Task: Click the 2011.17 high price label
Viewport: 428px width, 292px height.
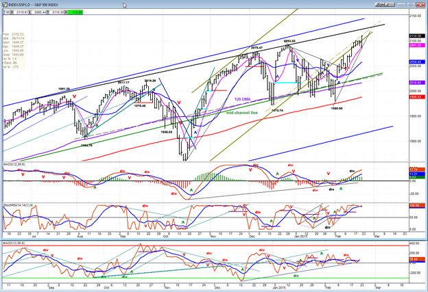Action: (123, 83)
